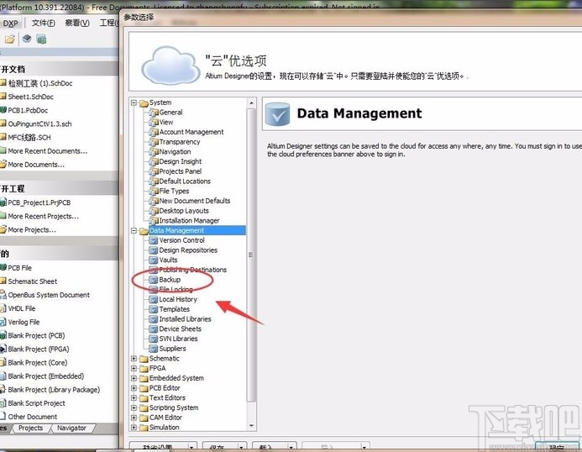Open Sheet1.SchDoc recent document
The height and width of the screenshot is (452, 582).
30,97
